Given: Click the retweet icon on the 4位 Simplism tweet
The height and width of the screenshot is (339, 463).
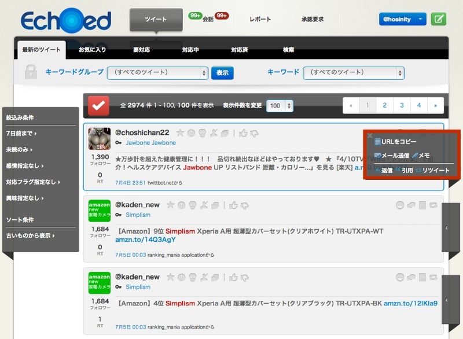Looking at the screenshot, I should pyautogui.click(x=433, y=277).
